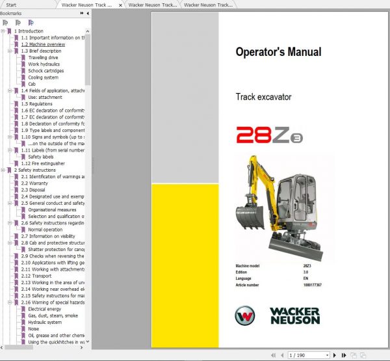Open 2.12 Transport bookmark
The height and width of the screenshot is (361, 390).
(36, 276)
